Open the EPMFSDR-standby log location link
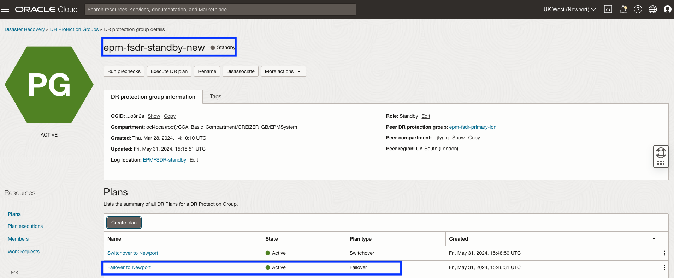Viewport: 674px width, 278px height. (x=164, y=160)
